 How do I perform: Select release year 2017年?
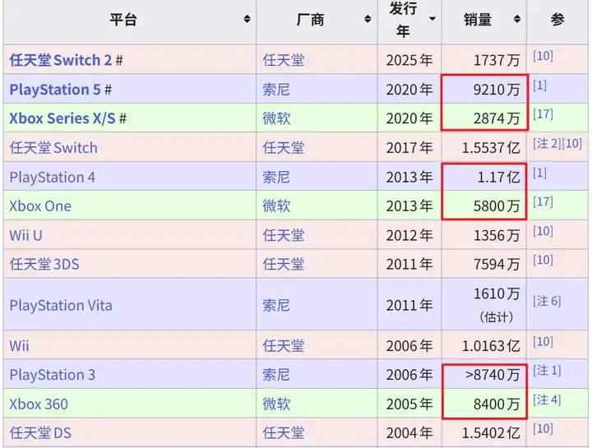tap(409, 148)
